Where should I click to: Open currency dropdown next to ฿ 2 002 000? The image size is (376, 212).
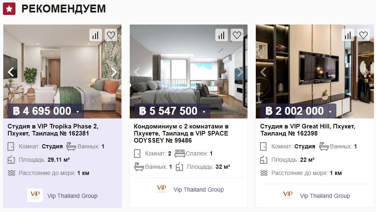330,112
